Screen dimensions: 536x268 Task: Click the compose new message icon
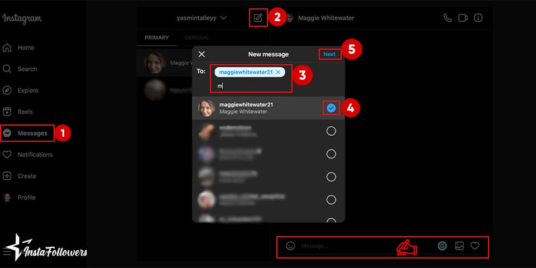pyautogui.click(x=258, y=18)
